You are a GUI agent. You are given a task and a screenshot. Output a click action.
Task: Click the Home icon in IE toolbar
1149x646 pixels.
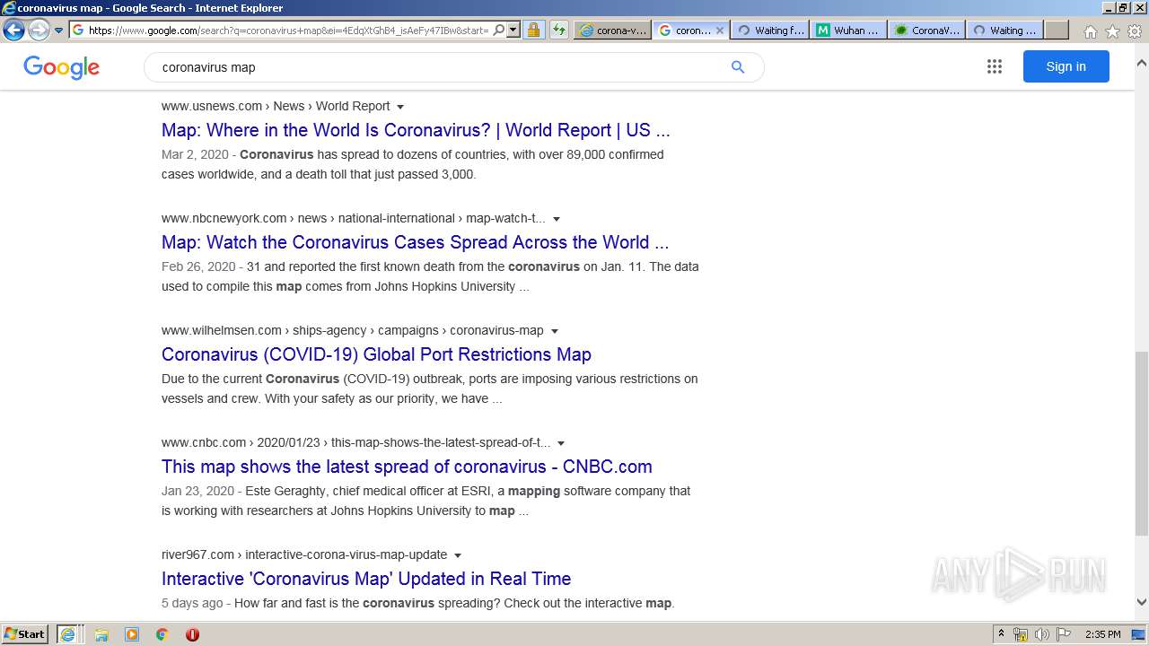coord(1090,31)
